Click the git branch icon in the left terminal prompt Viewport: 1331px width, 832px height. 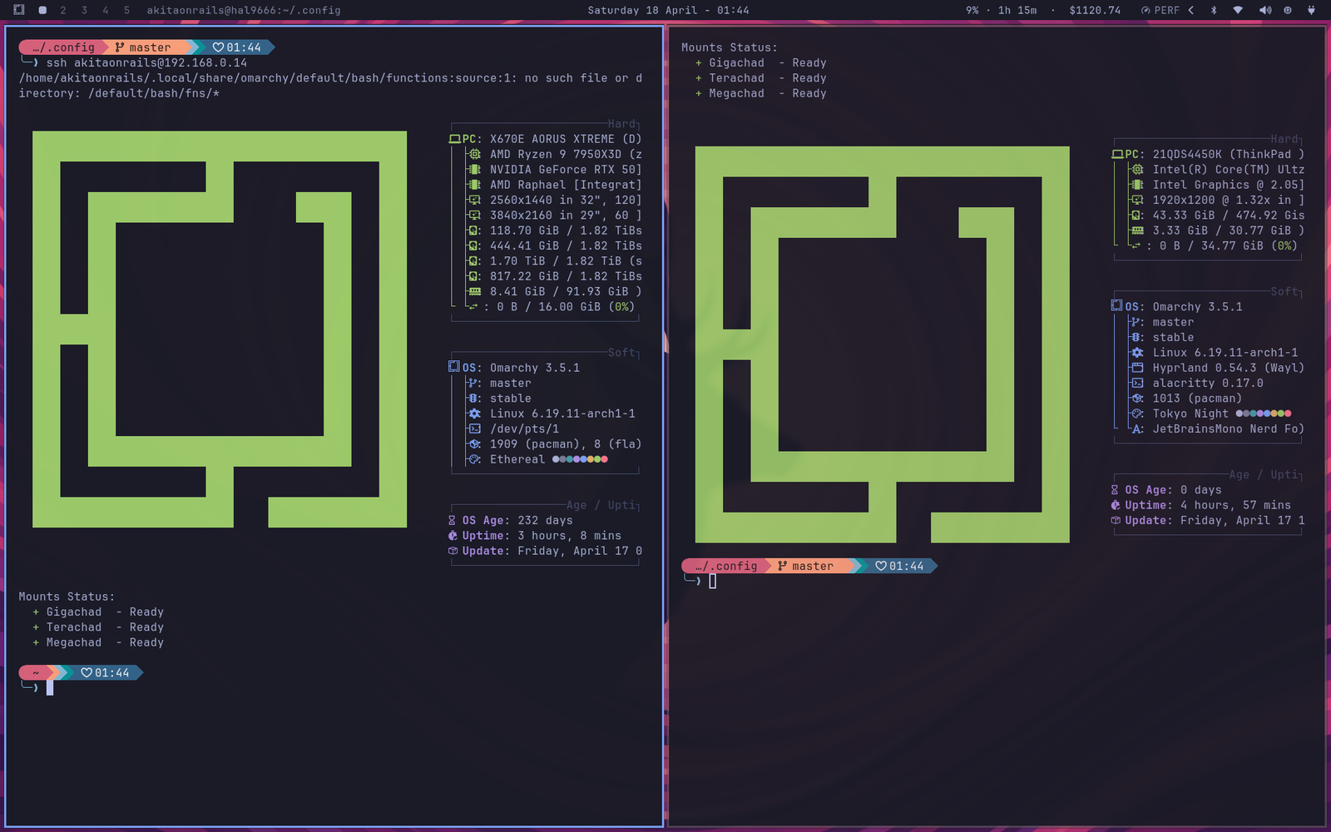[118, 47]
